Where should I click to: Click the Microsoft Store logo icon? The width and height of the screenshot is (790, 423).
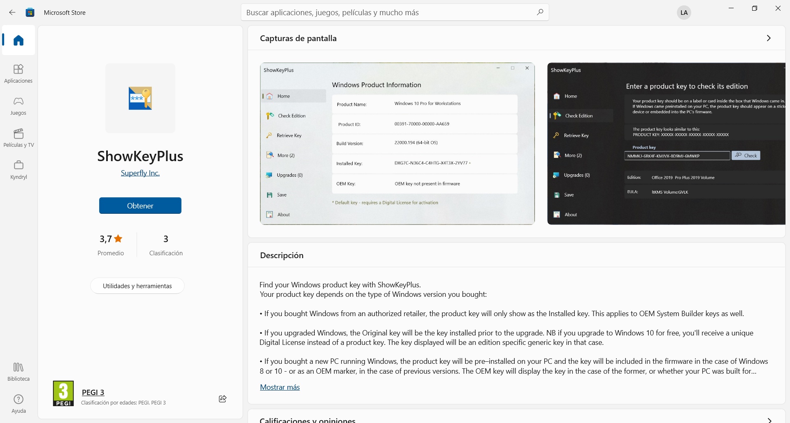pos(30,12)
